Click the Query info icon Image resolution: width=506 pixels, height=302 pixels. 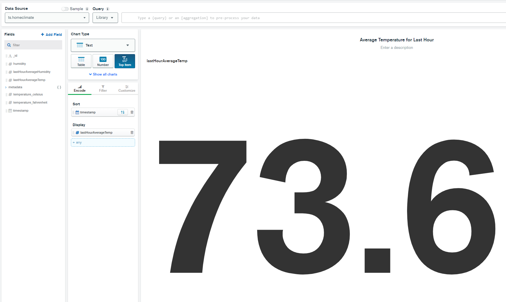[108, 9]
